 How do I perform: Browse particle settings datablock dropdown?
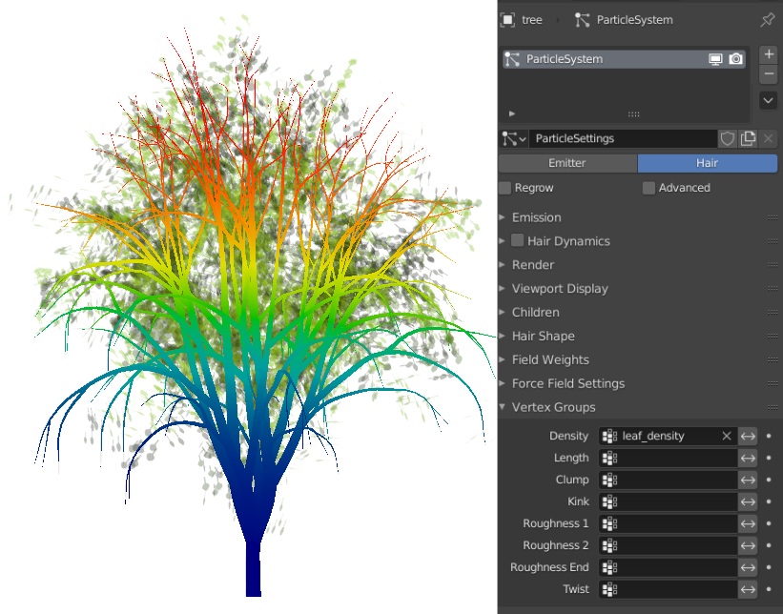(x=514, y=139)
